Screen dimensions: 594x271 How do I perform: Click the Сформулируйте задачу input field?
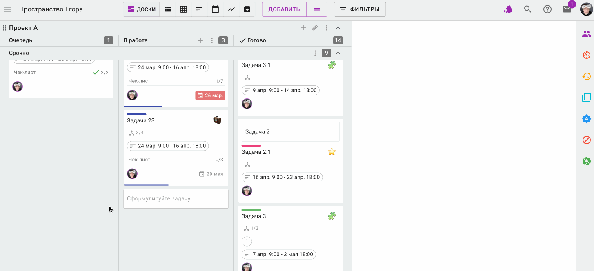176,198
